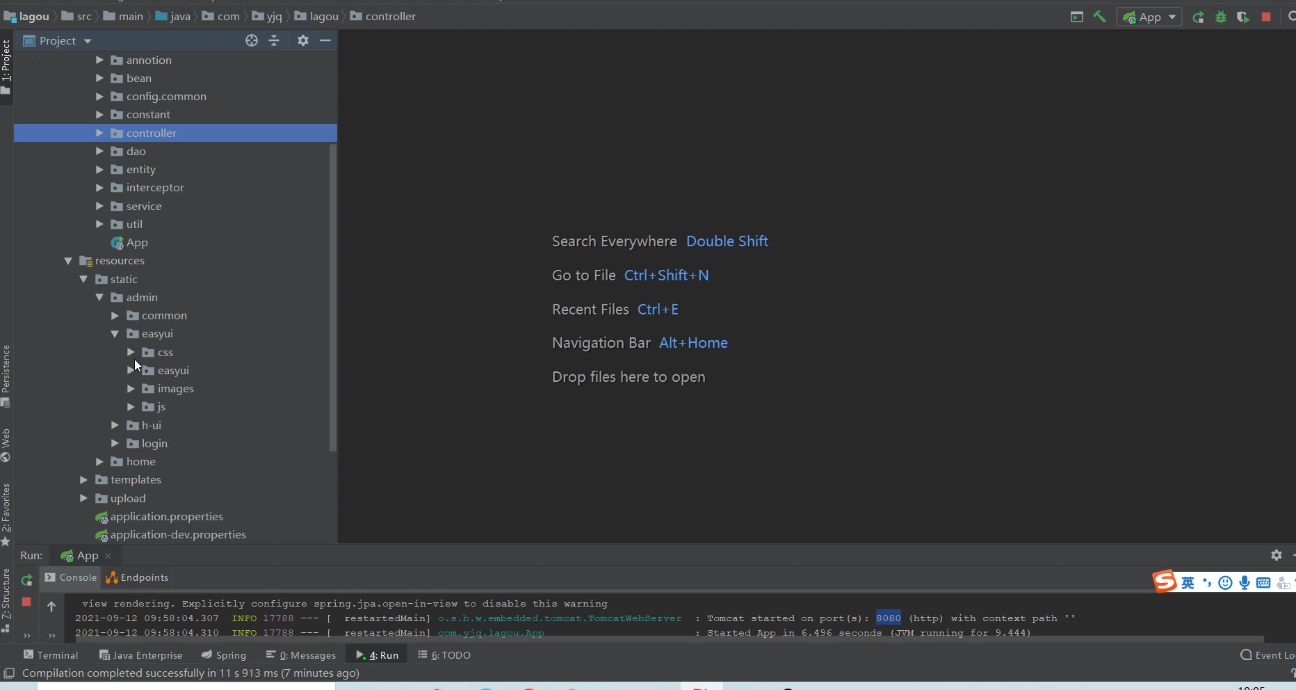The height and width of the screenshot is (690, 1296).
Task: Click Collapse All icon in Project panel
Action: (x=274, y=40)
